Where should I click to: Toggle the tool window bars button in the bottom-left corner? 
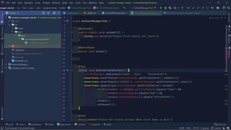tap(2, 128)
